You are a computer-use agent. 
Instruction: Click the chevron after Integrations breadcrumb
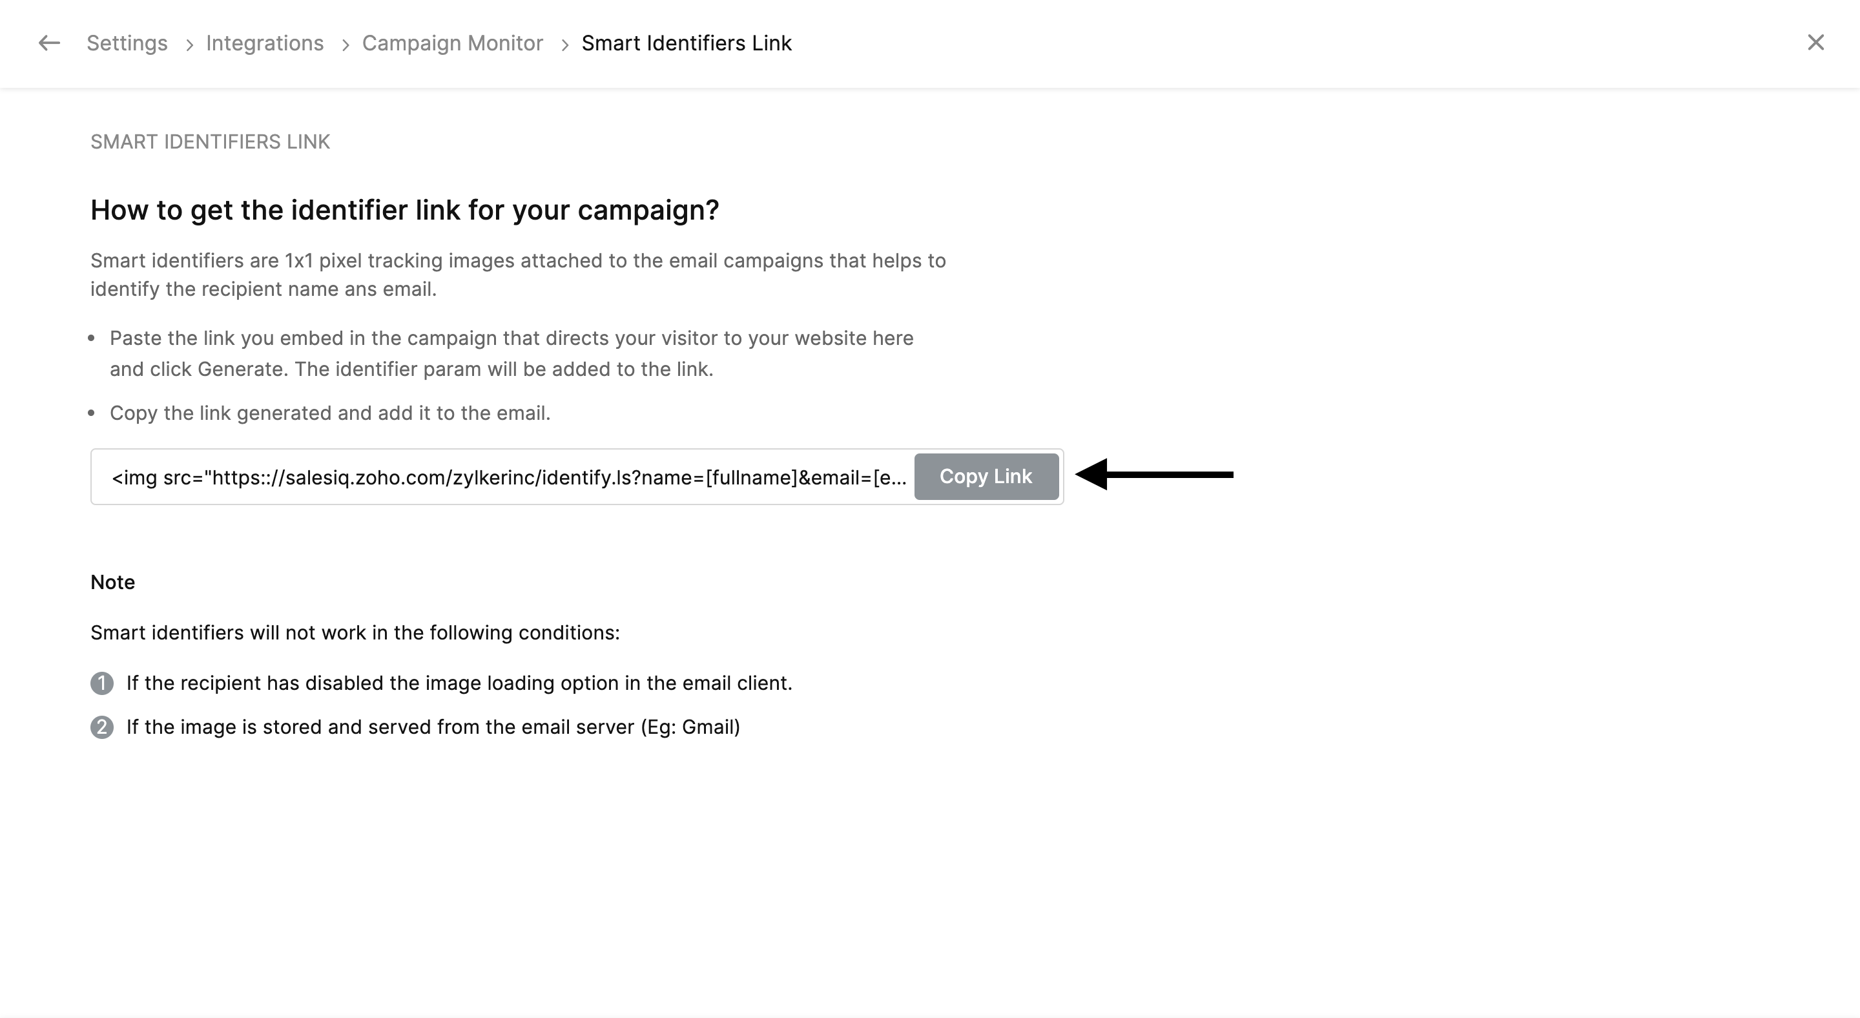coord(346,45)
